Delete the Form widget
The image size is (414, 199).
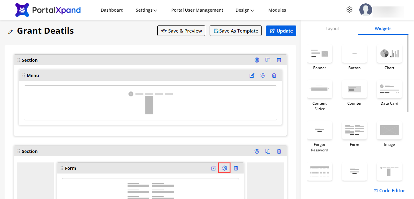pos(236,168)
